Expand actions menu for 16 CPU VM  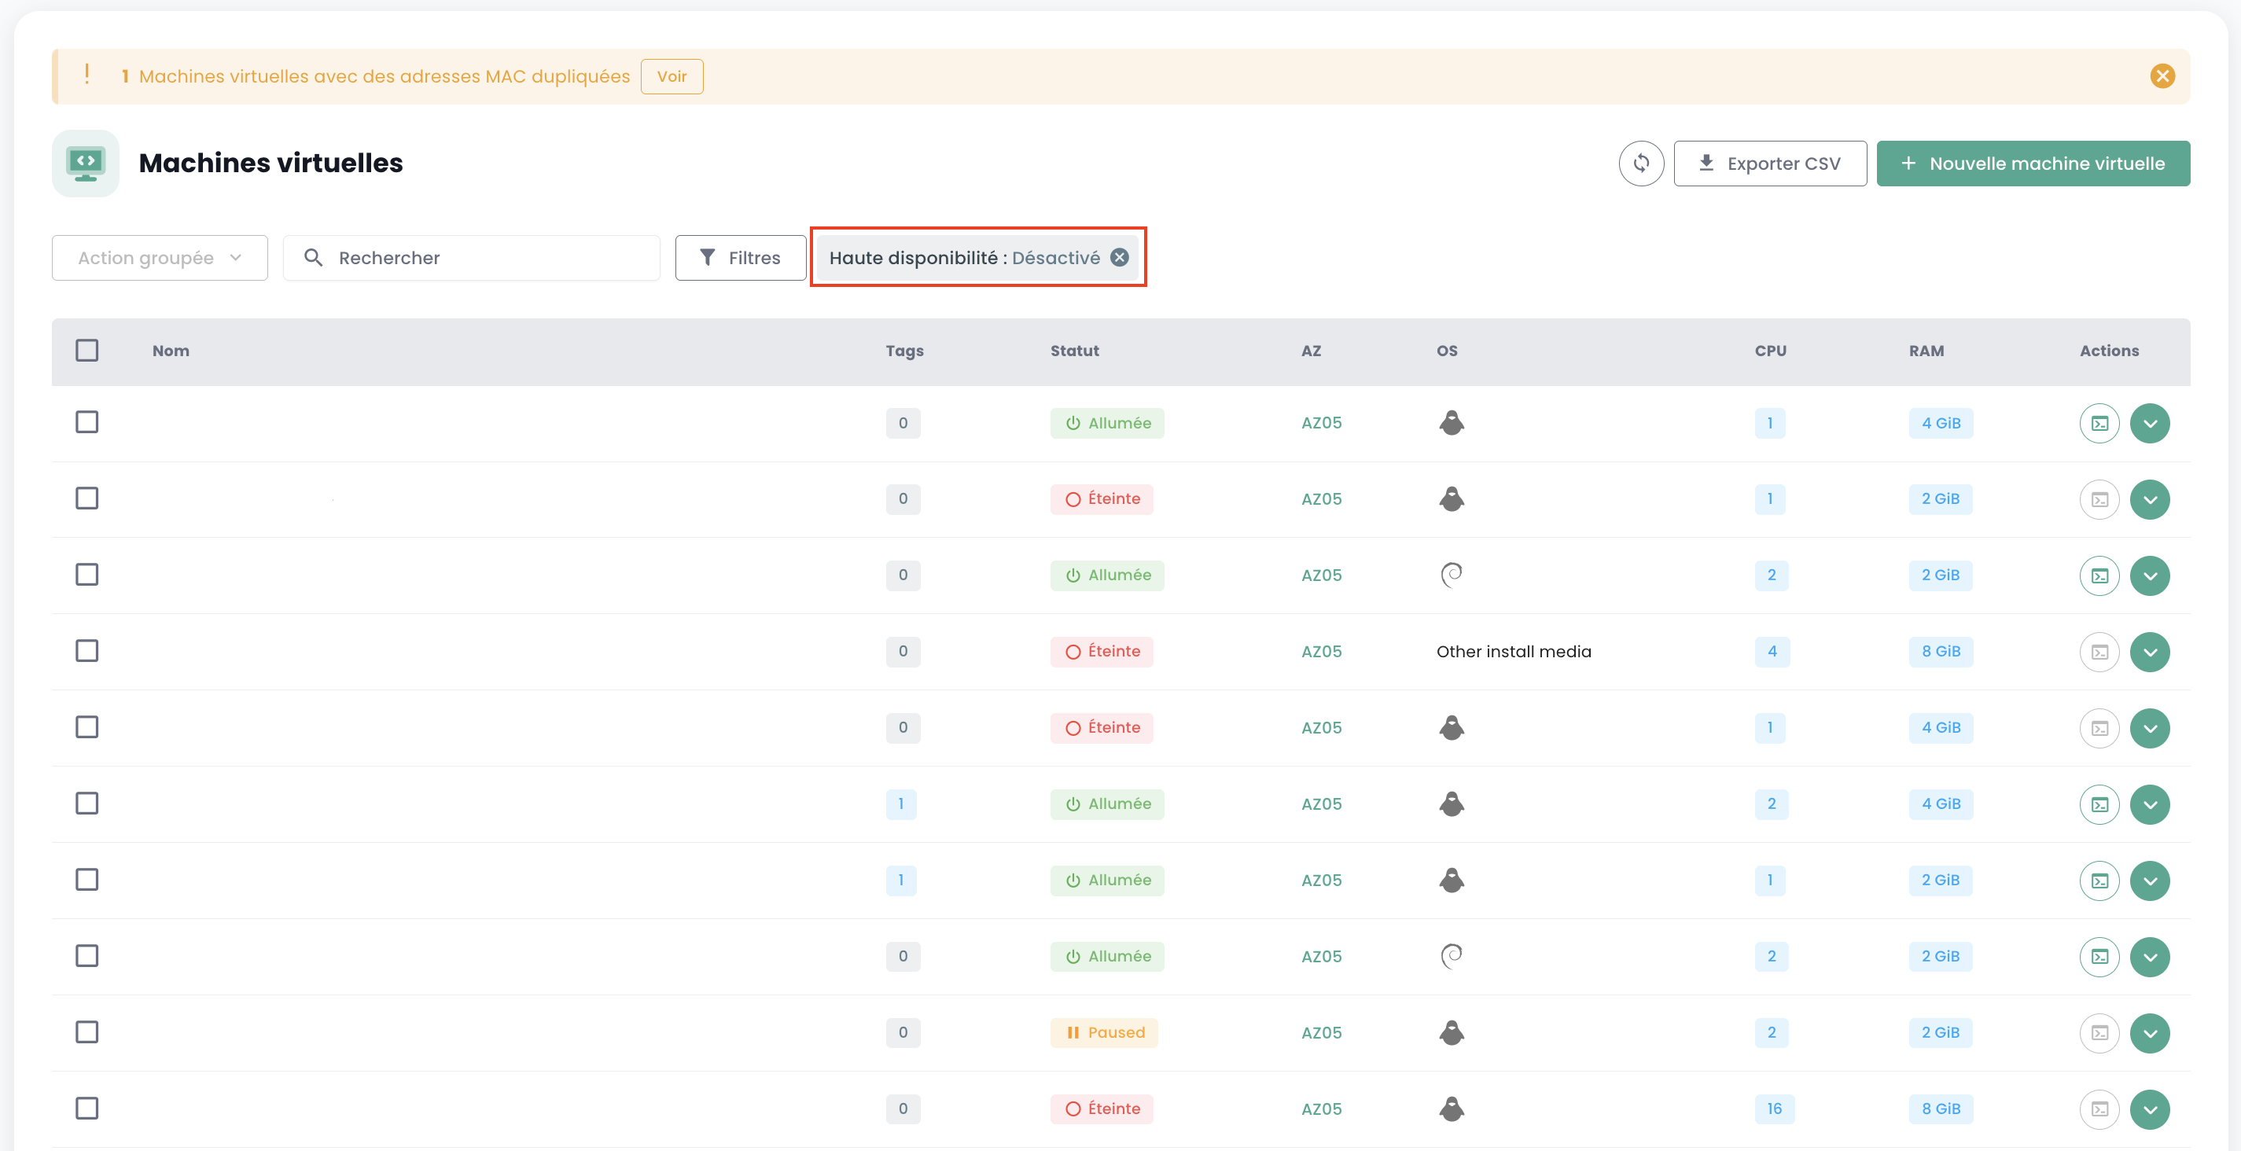coord(2150,1109)
